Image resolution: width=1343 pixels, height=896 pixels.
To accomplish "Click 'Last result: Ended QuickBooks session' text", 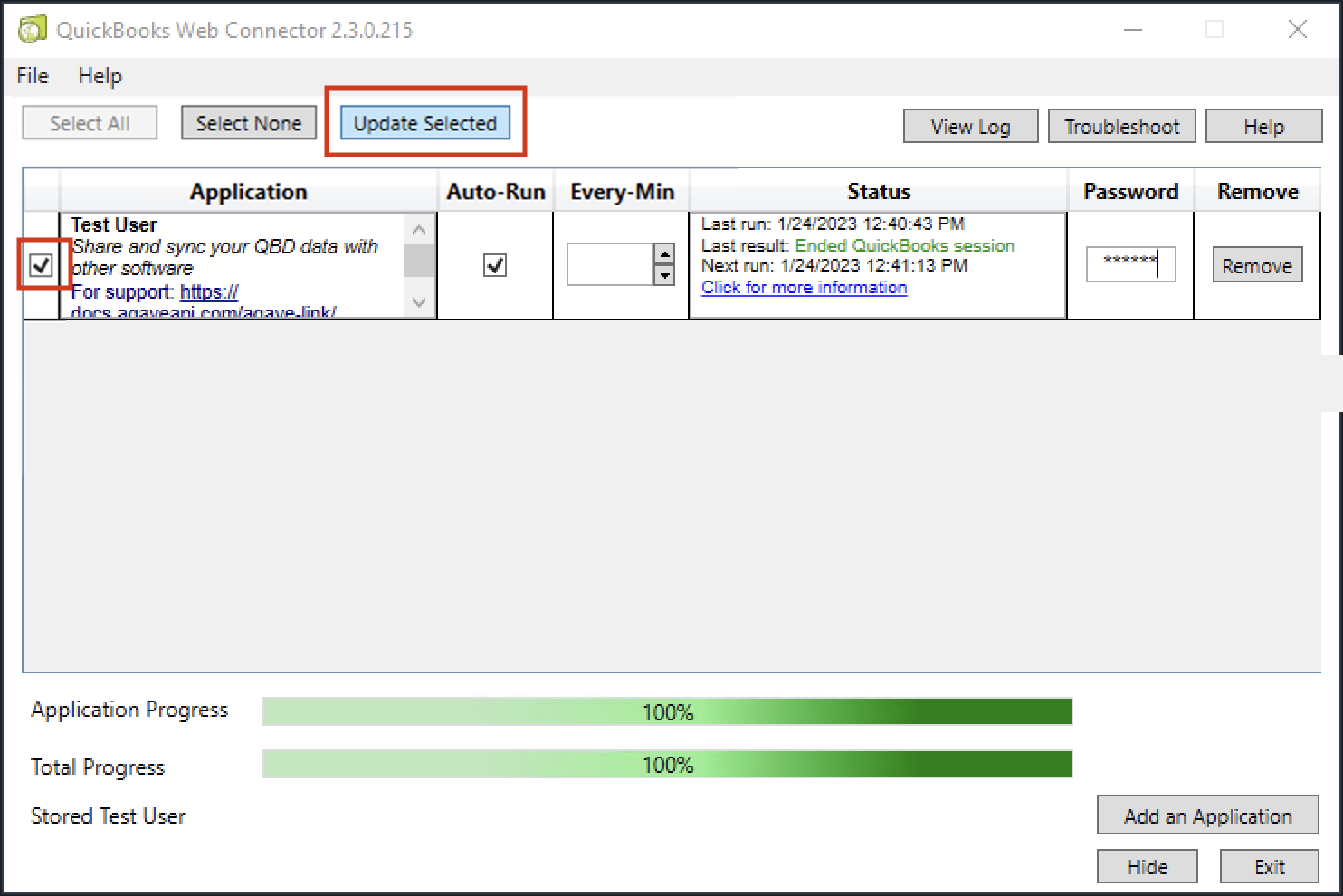I will point(858,245).
